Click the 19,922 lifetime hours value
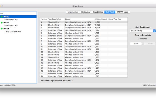 click(x=97, y=22)
